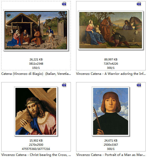
Task: Click TIF badge on the Nativity painting item
Action: tap(64, 4)
